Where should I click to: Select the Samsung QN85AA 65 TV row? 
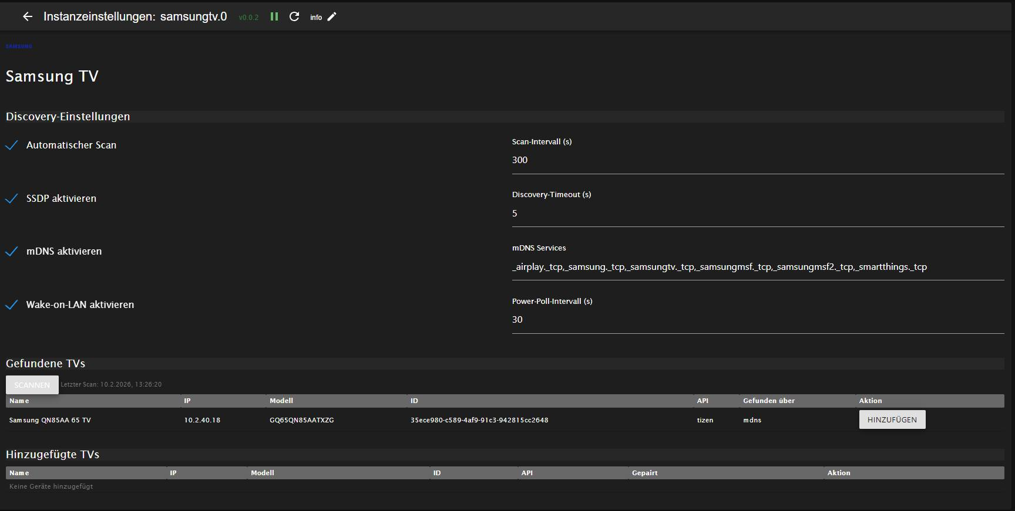(x=50, y=420)
